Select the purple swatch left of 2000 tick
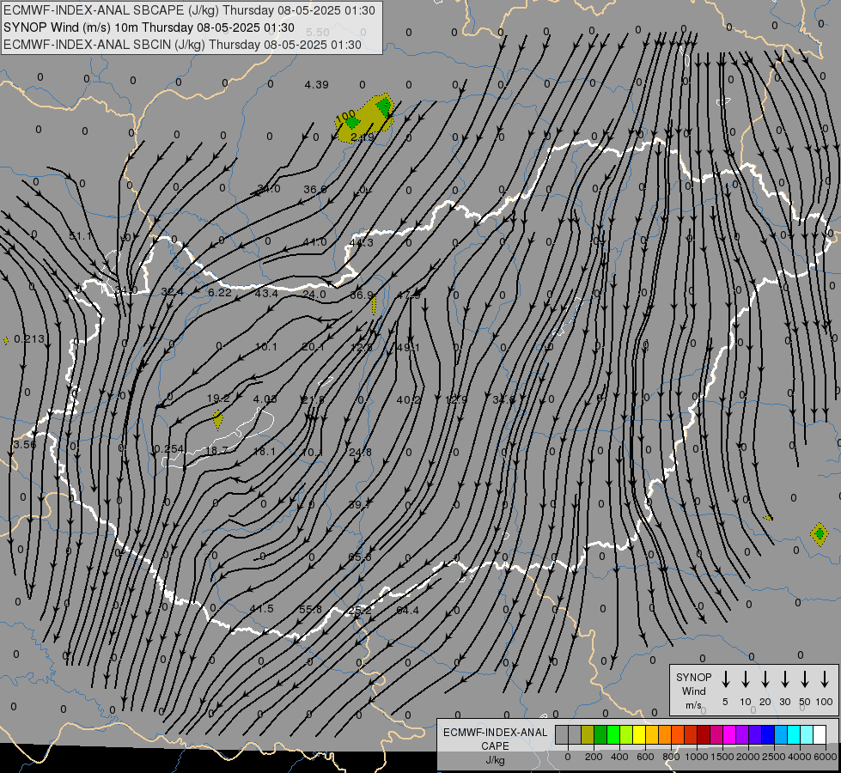The height and width of the screenshot is (773, 841). (x=742, y=734)
